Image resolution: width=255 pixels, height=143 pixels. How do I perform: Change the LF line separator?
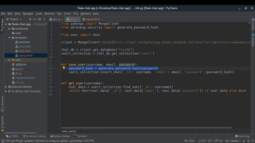click(x=210, y=141)
